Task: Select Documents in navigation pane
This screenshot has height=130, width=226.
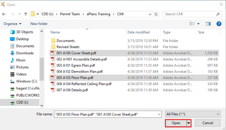Action: [22, 46]
